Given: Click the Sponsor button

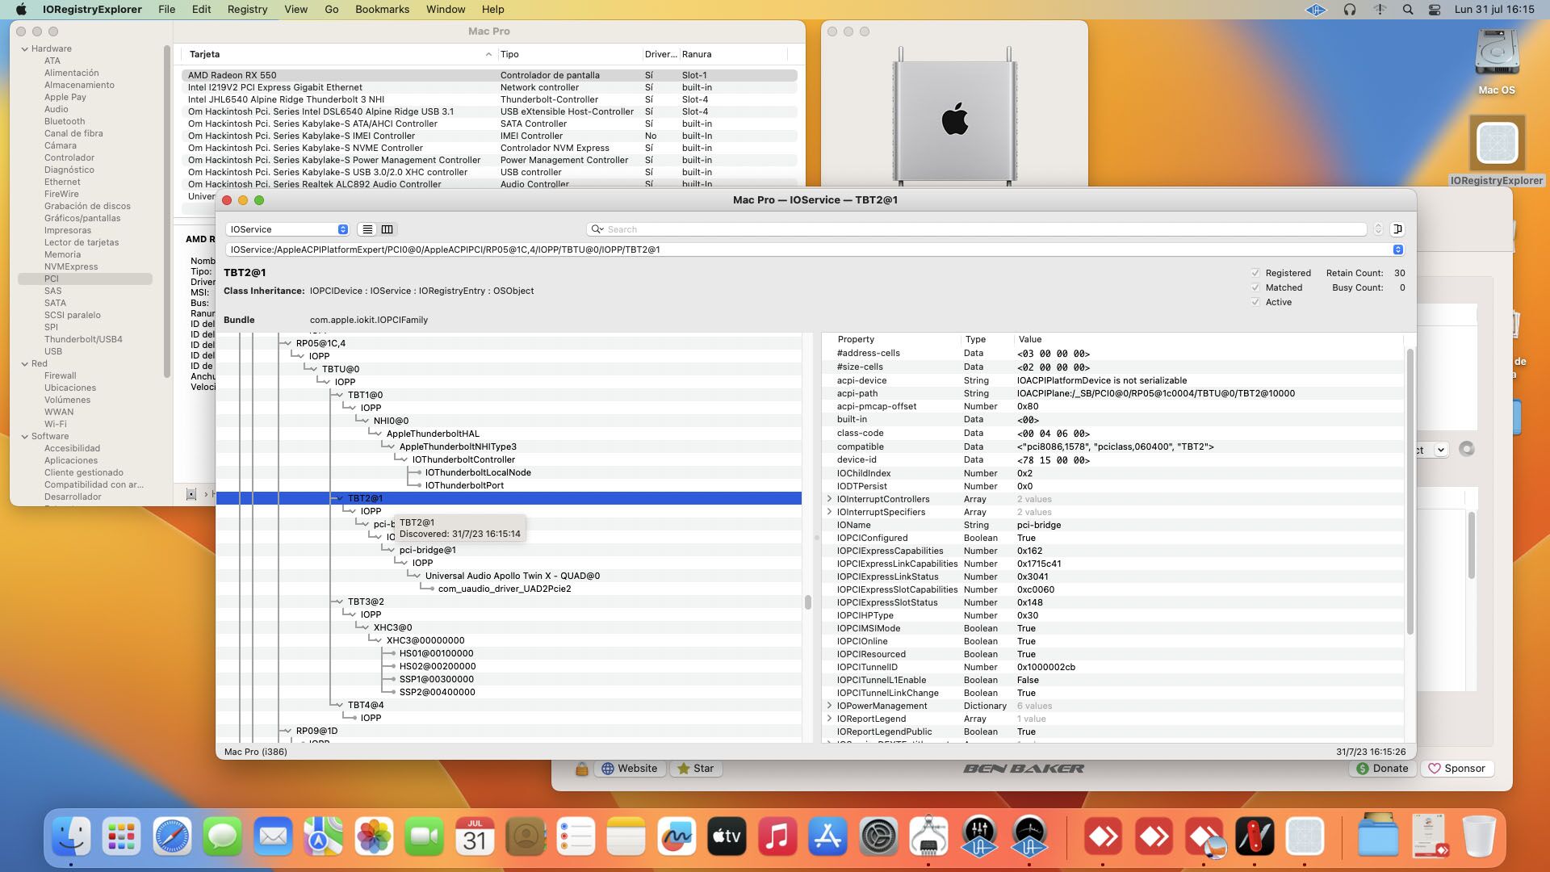Looking at the screenshot, I should 1456,769.
